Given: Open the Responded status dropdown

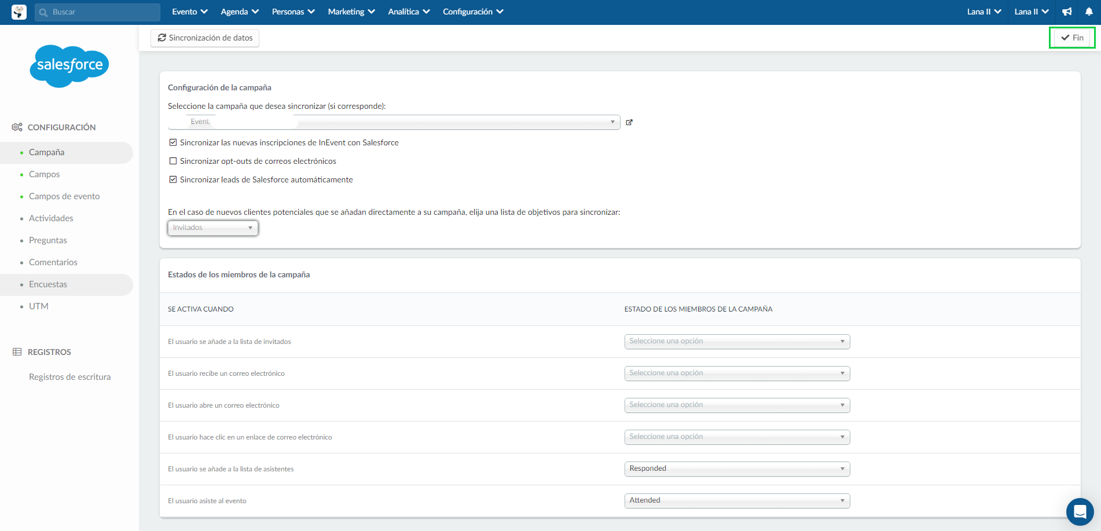Looking at the screenshot, I should click(x=737, y=469).
